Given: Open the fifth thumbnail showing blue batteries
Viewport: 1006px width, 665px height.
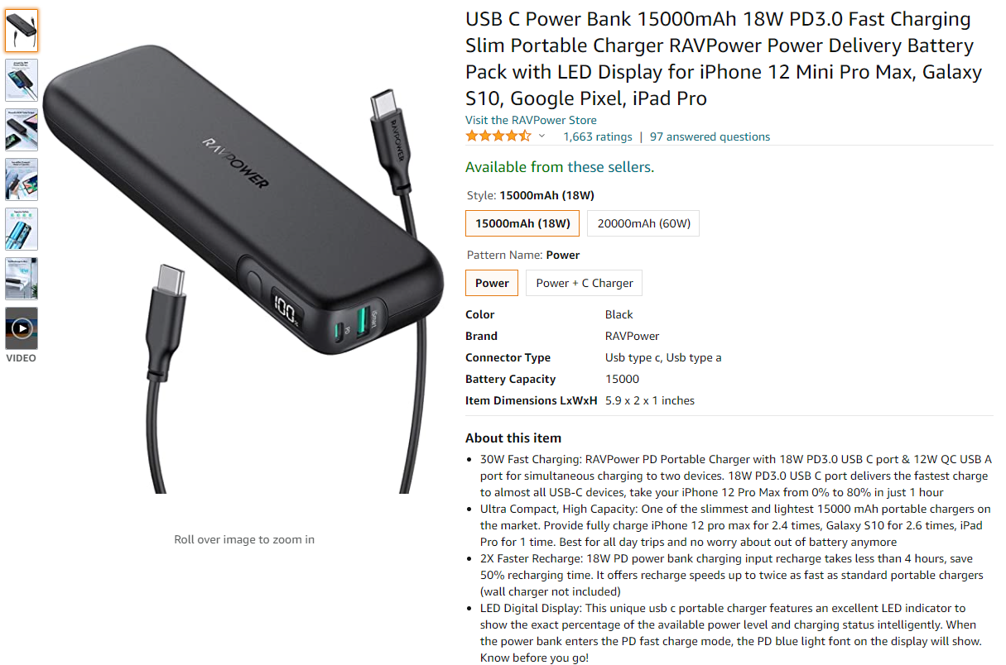Looking at the screenshot, I should click(22, 228).
